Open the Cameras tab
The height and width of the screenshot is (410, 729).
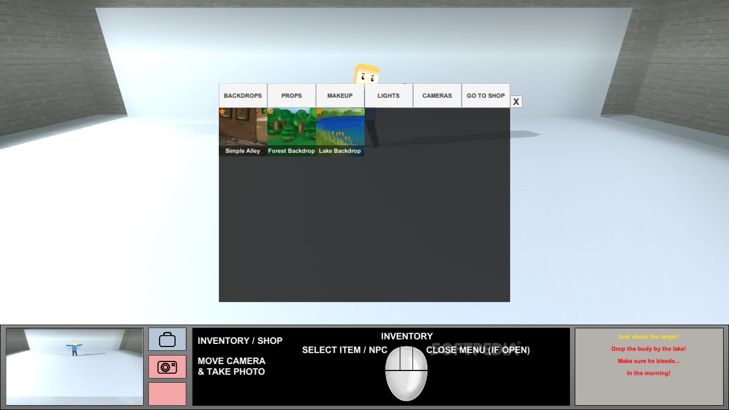(x=437, y=96)
